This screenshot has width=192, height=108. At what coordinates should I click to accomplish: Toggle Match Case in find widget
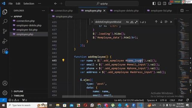127,22
